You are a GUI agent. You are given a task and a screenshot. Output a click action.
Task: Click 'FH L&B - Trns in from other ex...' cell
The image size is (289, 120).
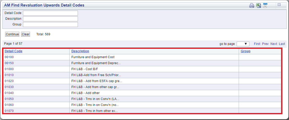[x=154, y=111]
